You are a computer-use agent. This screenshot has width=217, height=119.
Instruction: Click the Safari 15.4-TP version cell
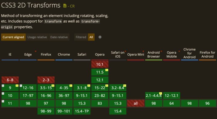pyautogui.click(x=82, y=111)
